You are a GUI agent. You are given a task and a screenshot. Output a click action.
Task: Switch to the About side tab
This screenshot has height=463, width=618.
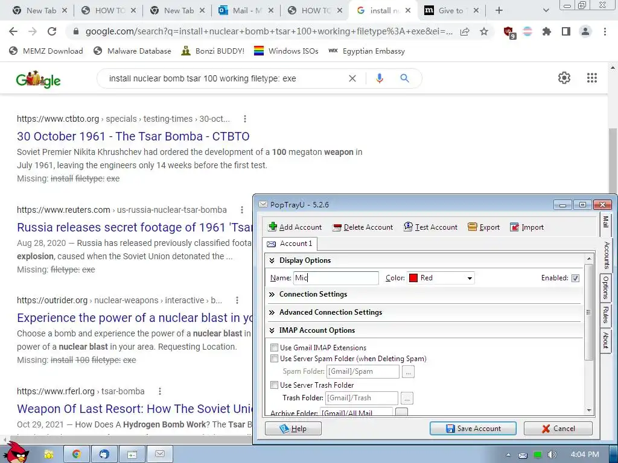point(606,340)
